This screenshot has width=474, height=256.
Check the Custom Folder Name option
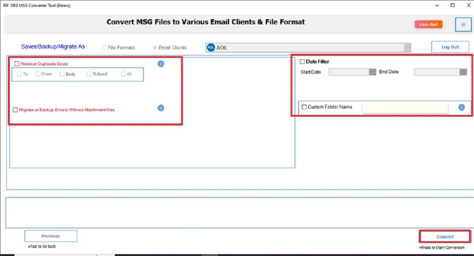tap(304, 107)
